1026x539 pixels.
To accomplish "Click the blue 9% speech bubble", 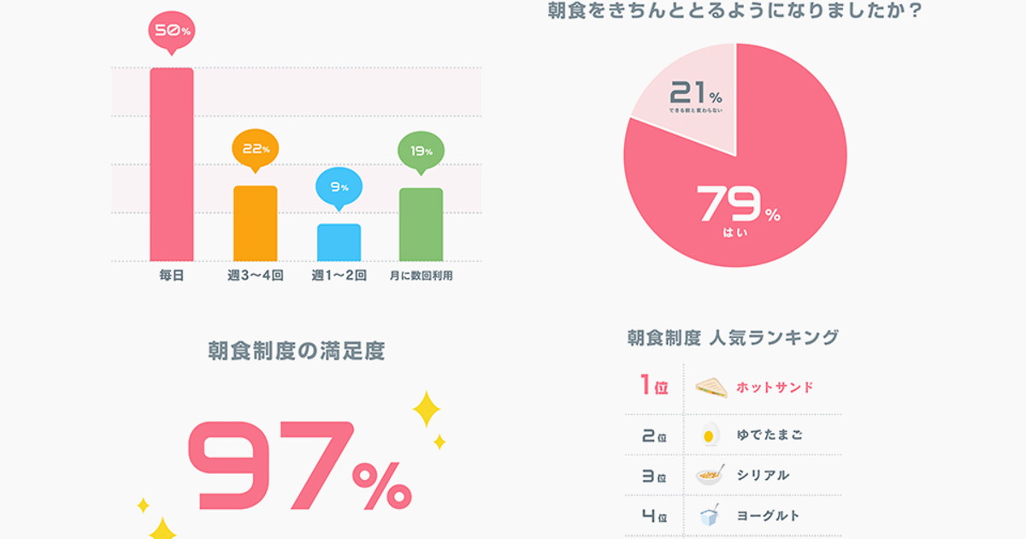I will point(339,187).
